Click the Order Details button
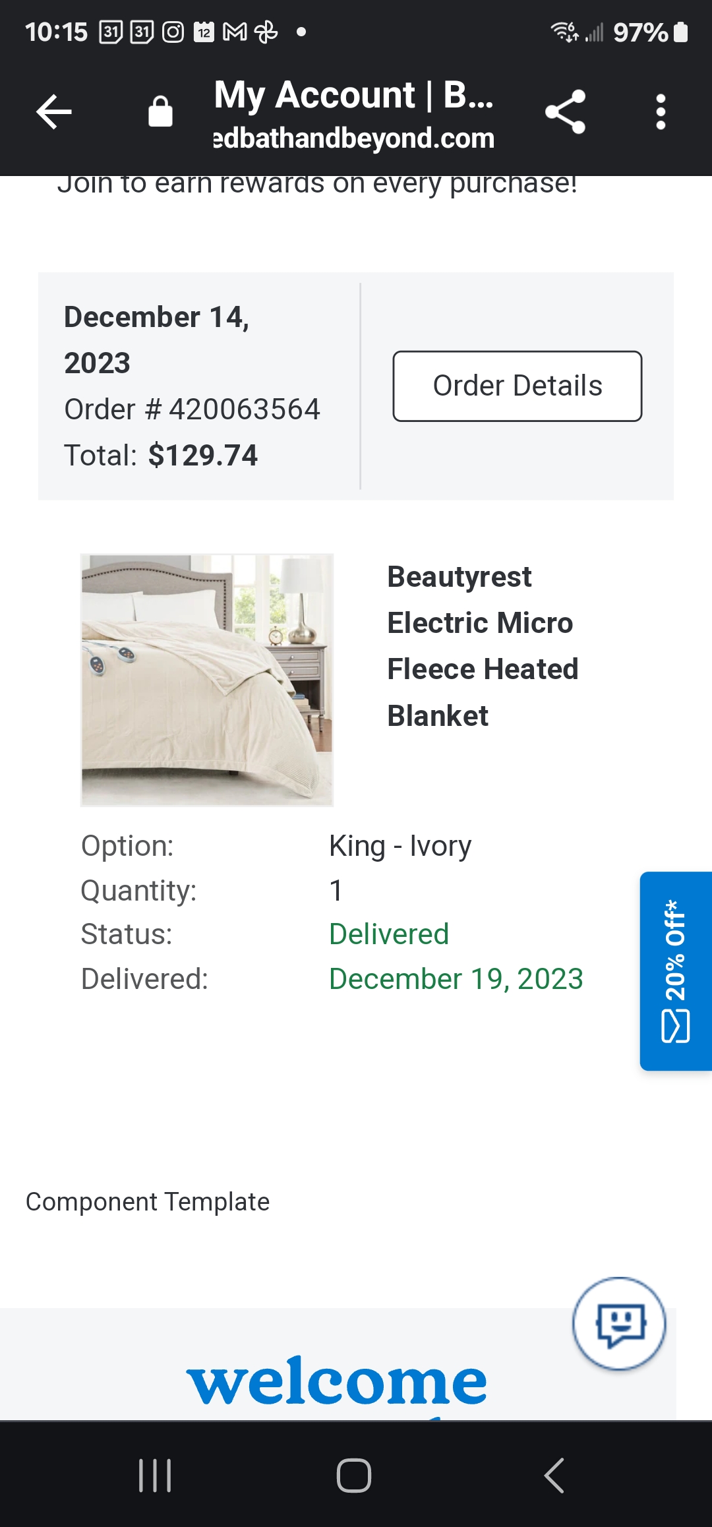The width and height of the screenshot is (712, 1527). 518,386
